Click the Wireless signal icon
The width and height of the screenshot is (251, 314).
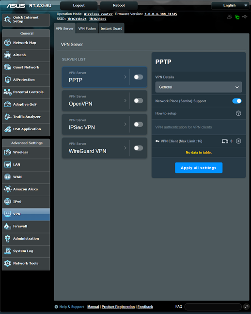[7, 152]
